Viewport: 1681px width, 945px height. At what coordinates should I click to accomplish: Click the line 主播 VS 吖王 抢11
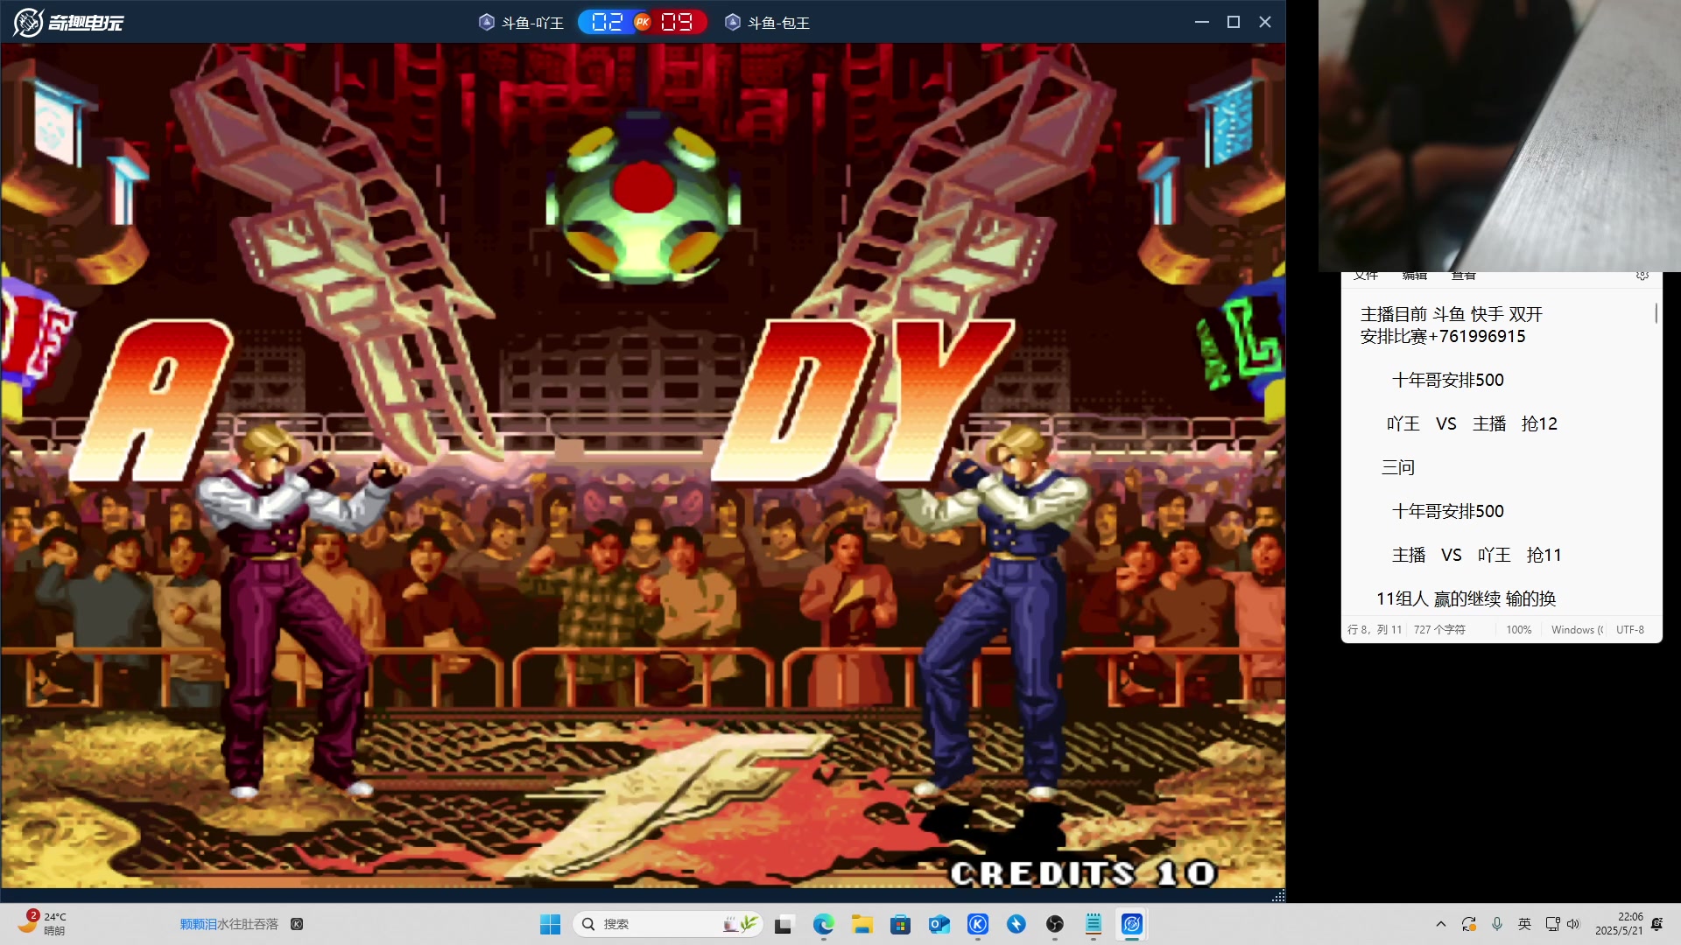coord(1476,555)
